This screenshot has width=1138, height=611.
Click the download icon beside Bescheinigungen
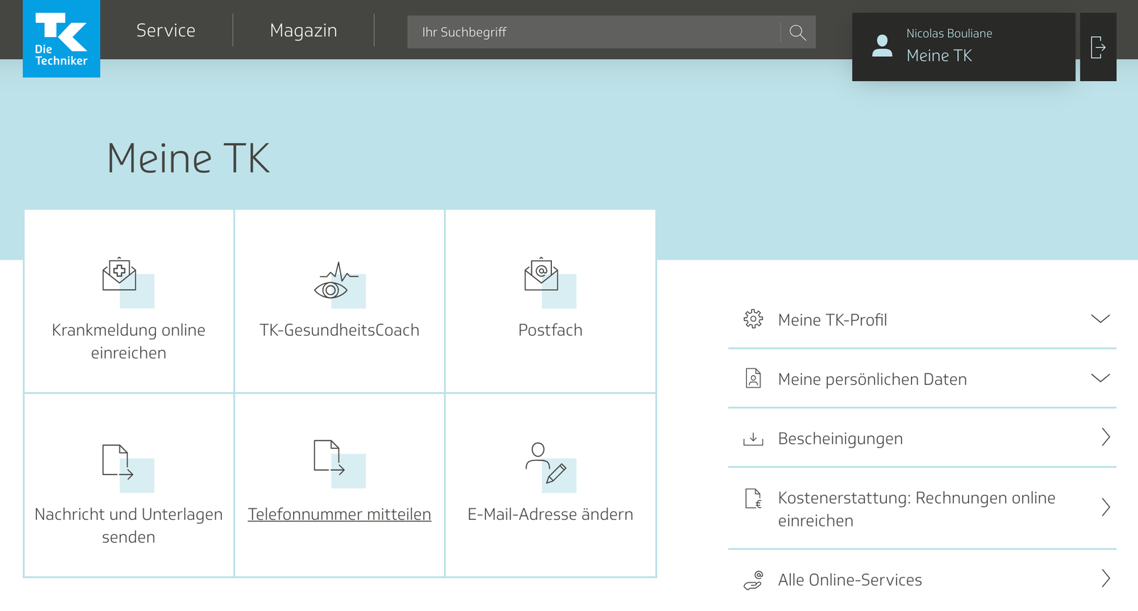tap(753, 439)
